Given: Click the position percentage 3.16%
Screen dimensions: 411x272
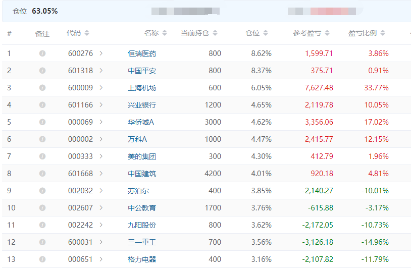Looking at the screenshot, I should [x=262, y=259].
